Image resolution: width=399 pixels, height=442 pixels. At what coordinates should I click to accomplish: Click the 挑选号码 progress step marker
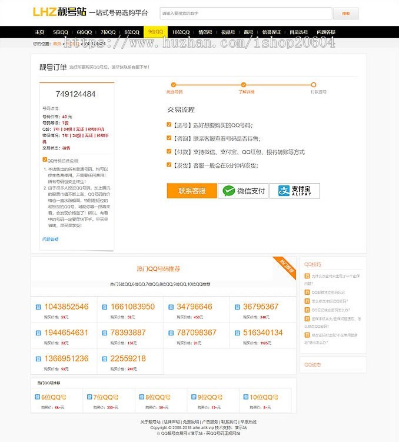[174, 85]
